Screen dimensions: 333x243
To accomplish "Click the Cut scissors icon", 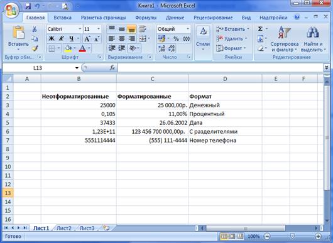I will 35,29.
